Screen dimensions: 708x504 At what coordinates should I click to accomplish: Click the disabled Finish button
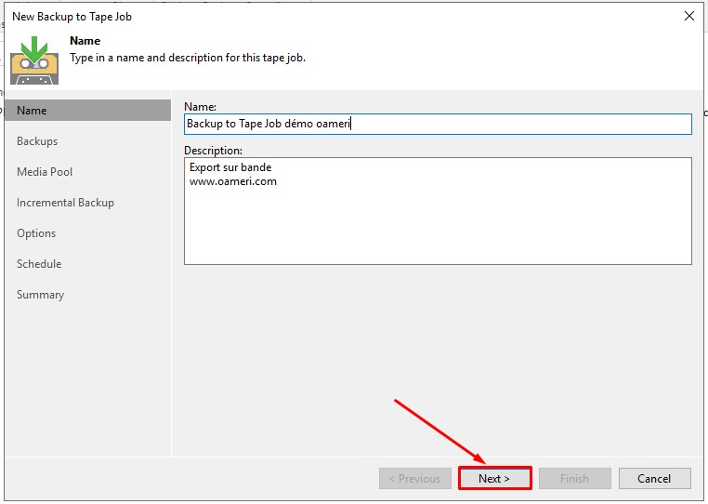pos(574,479)
